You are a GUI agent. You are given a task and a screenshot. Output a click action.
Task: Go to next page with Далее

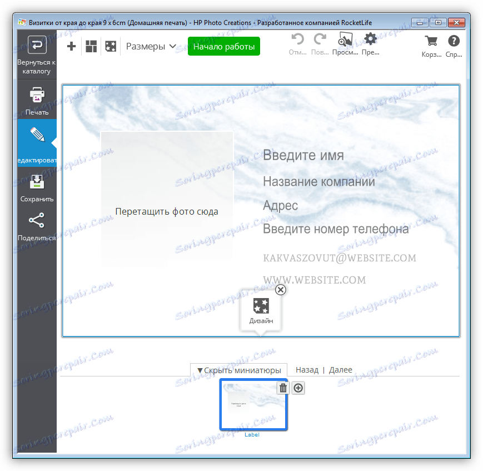pyautogui.click(x=340, y=370)
